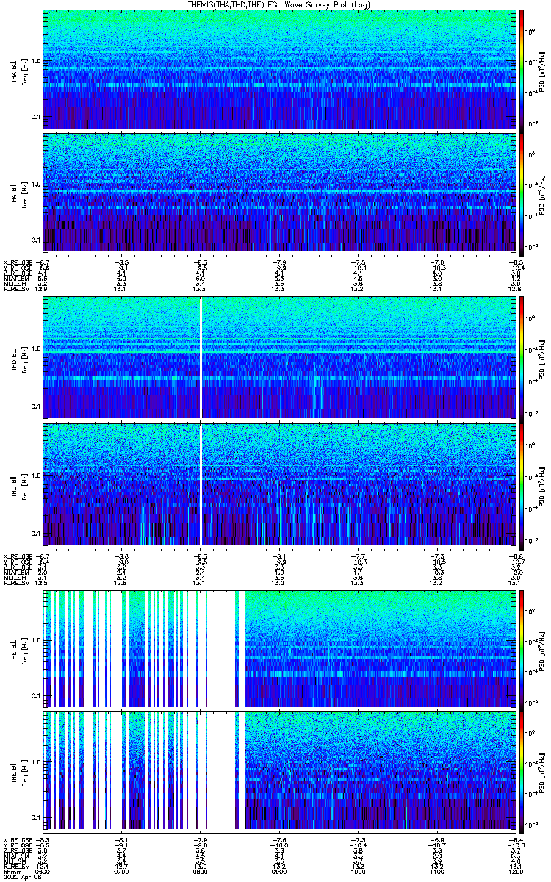The width and height of the screenshot is (551, 882).
Task: Click the 0900 time tick label
Action: 278,872
